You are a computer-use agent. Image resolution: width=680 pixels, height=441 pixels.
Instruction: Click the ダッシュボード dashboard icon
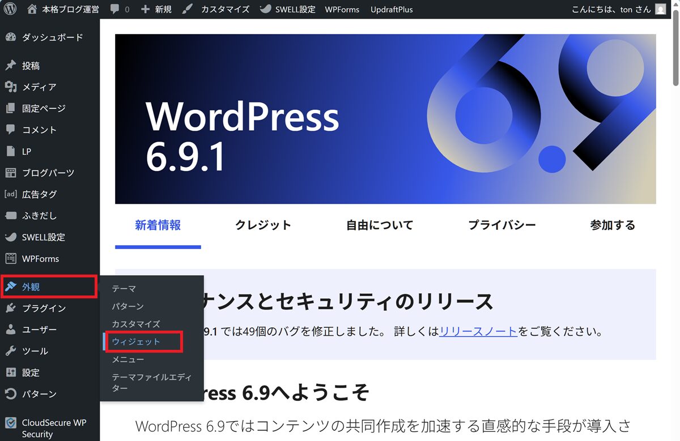[x=11, y=37]
